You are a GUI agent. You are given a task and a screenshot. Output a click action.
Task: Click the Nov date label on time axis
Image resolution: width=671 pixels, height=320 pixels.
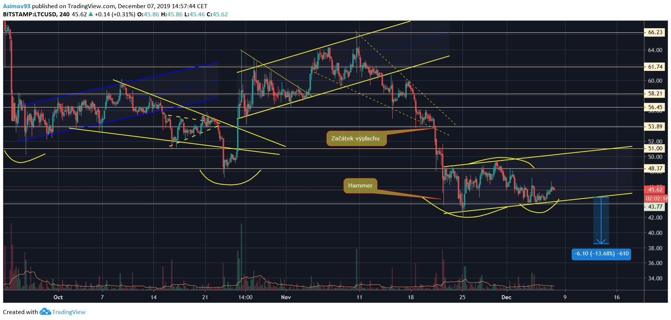click(x=286, y=297)
